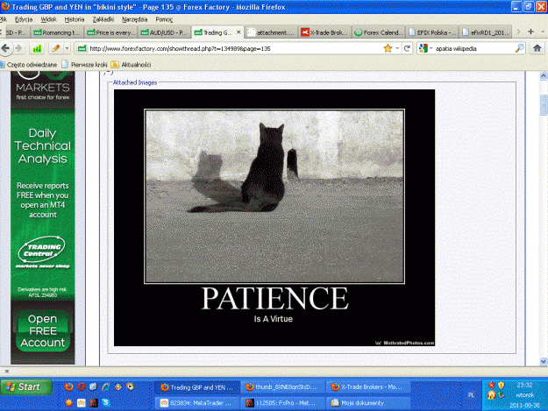Click the Open FREE Account ad button

[x=43, y=330]
